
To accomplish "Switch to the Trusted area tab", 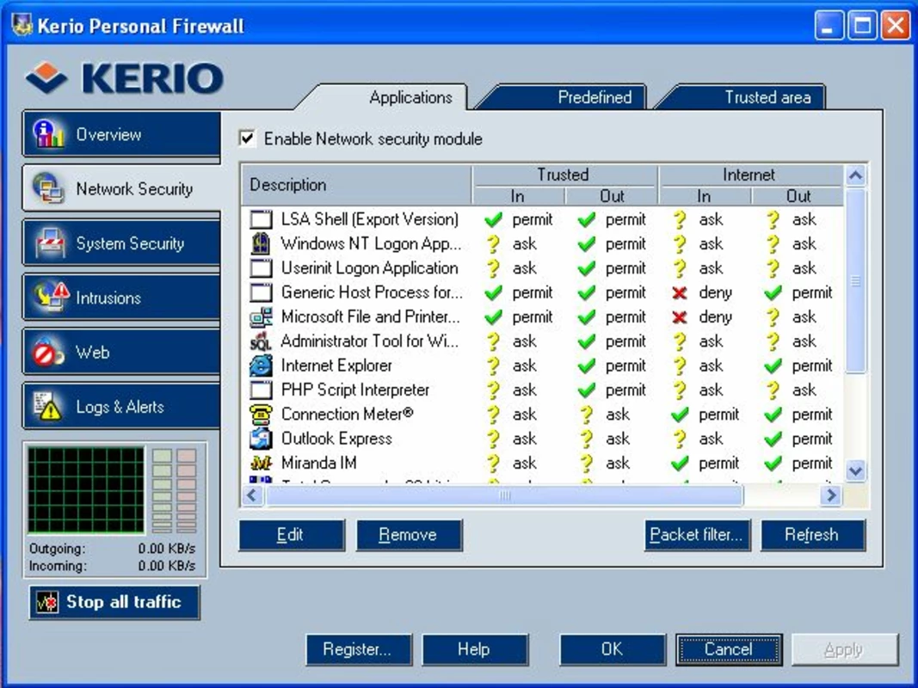I will (x=767, y=97).
